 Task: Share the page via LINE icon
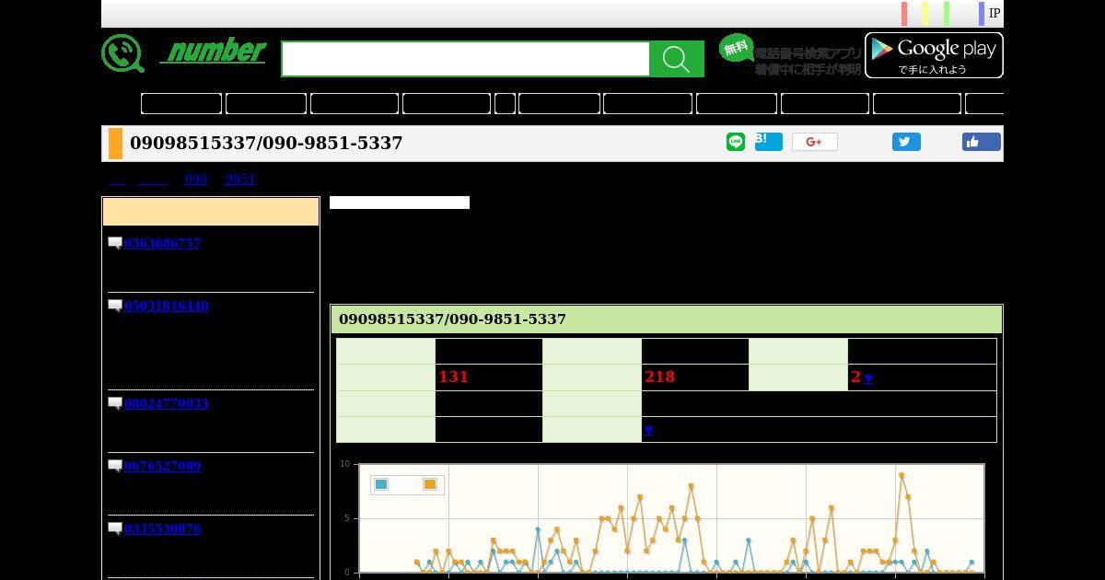736,142
